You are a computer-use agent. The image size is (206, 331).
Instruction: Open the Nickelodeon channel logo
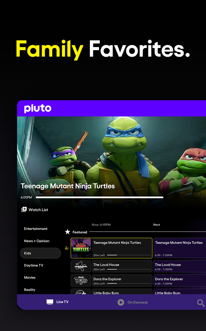pos(81,266)
